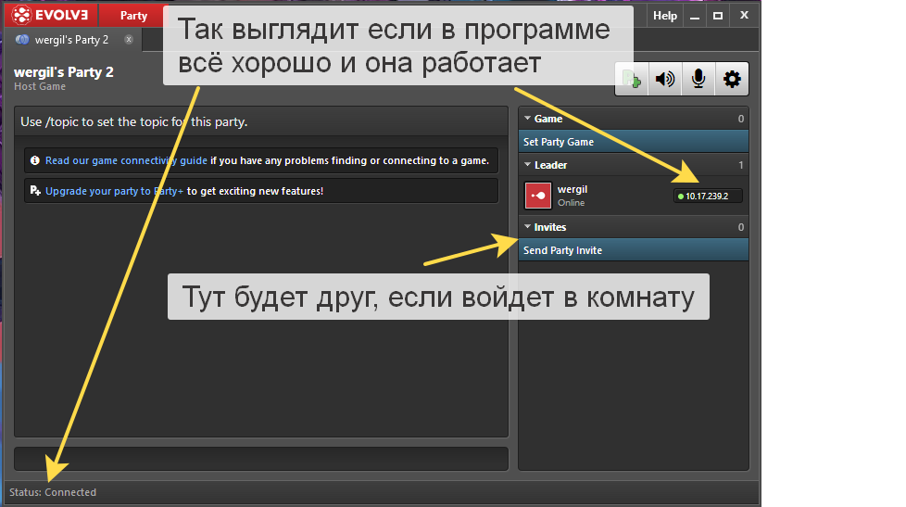
Task: Select the wergil member name
Action: click(x=572, y=189)
